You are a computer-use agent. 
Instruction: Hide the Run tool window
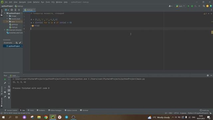pos(211,76)
